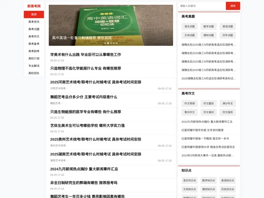
Task: Open article 艺体生美术生可以考哪些学校
Action: 87,126
